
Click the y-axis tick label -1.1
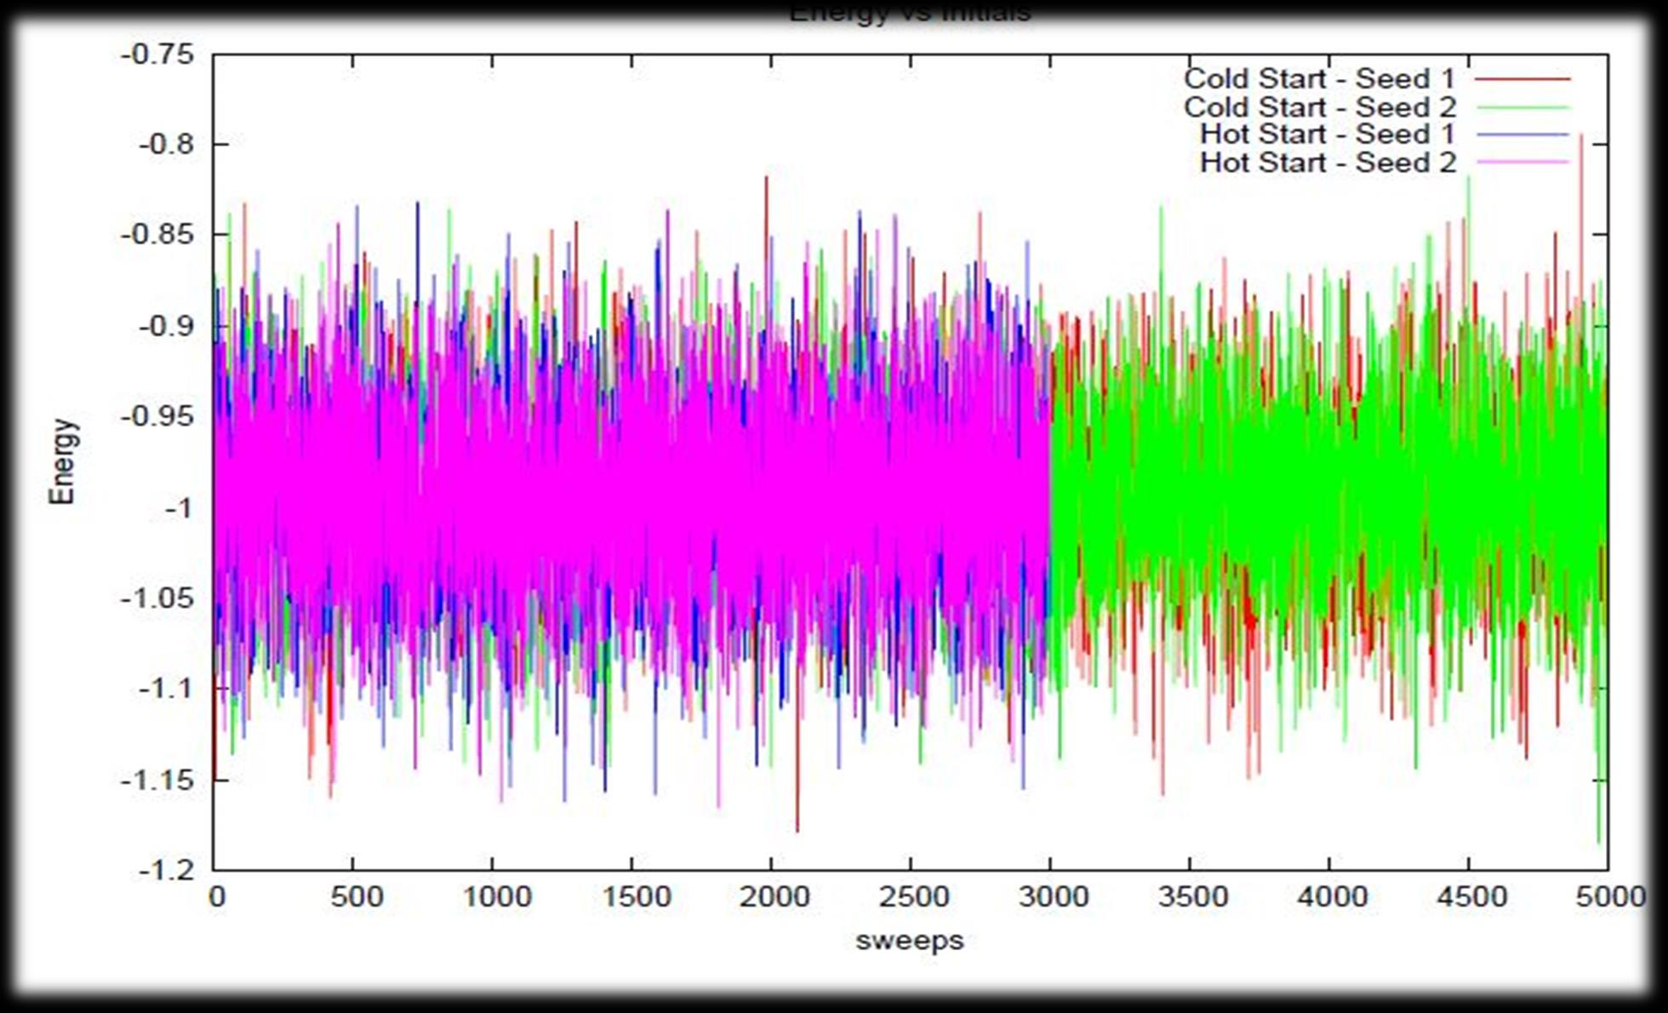[x=166, y=688]
